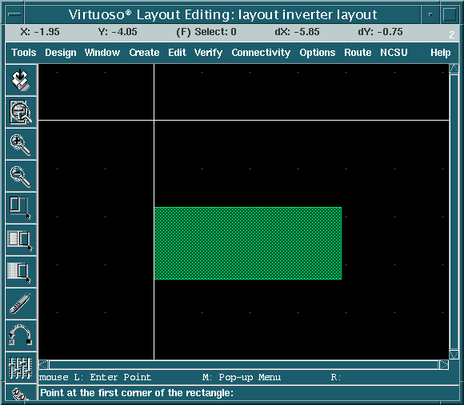Viewport: 464px width, 405px height.
Task: Open the window menu button in title bar
Action: point(14,14)
